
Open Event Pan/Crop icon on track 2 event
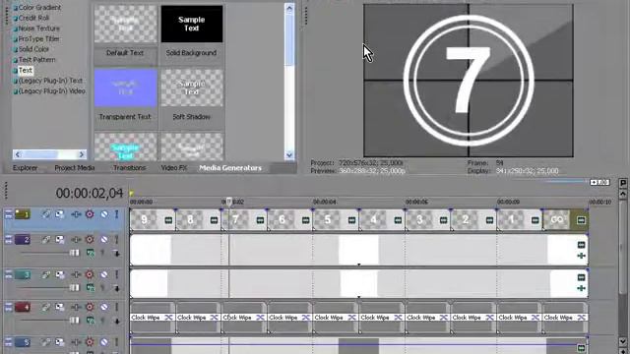click(581, 256)
